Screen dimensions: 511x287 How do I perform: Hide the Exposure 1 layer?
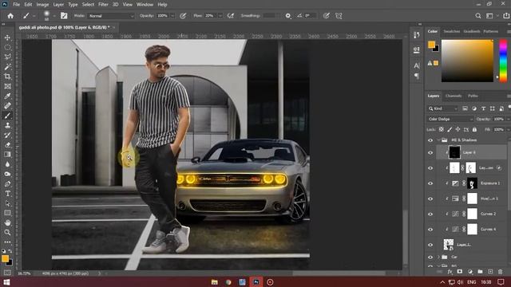[x=430, y=183]
